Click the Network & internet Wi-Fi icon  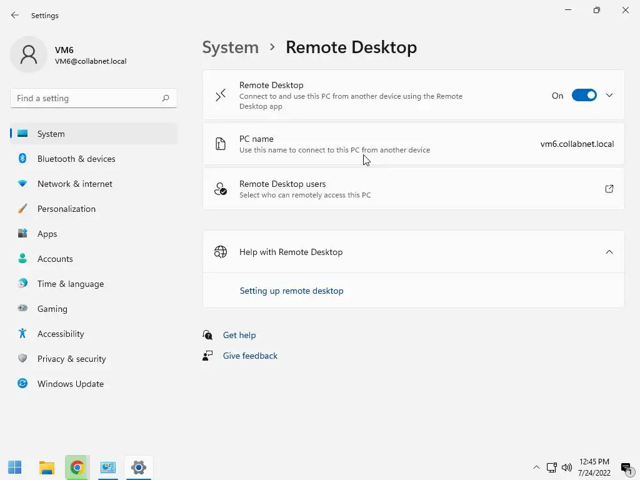pyautogui.click(x=22, y=184)
